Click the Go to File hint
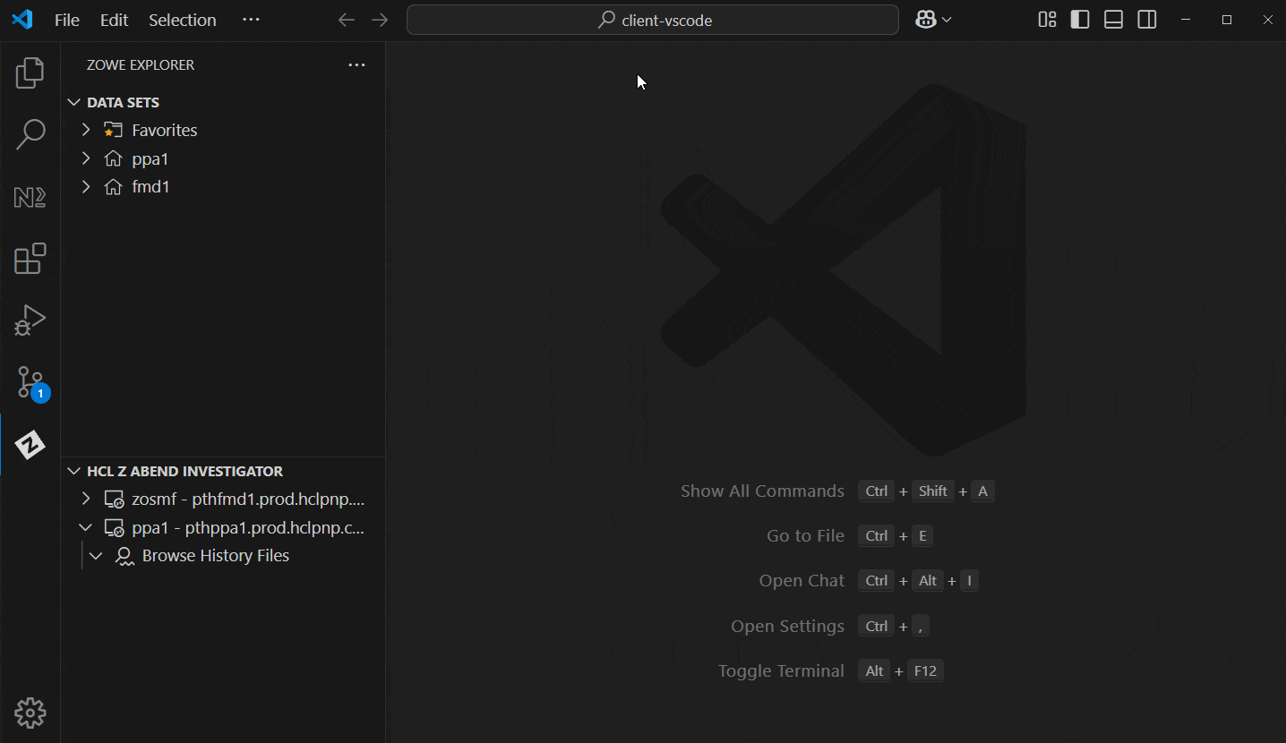Screen dimensions: 1286x743 805,535
